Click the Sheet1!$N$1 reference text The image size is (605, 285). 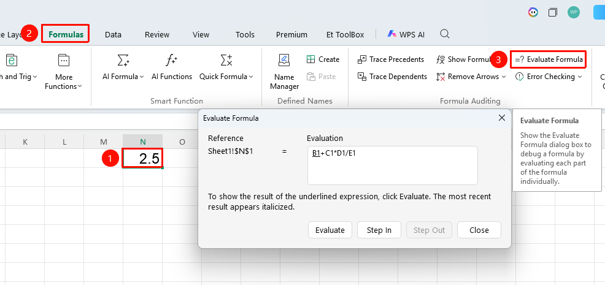(230, 151)
